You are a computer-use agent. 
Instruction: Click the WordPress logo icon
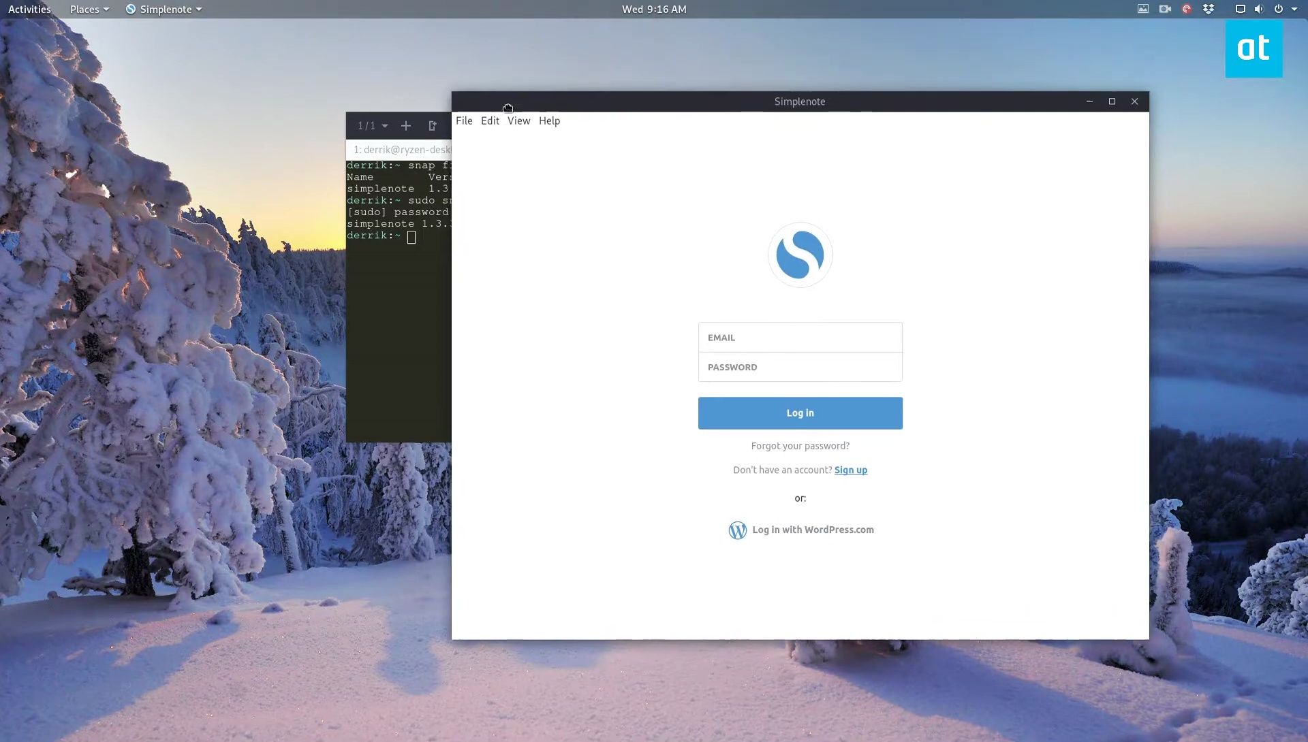click(737, 530)
